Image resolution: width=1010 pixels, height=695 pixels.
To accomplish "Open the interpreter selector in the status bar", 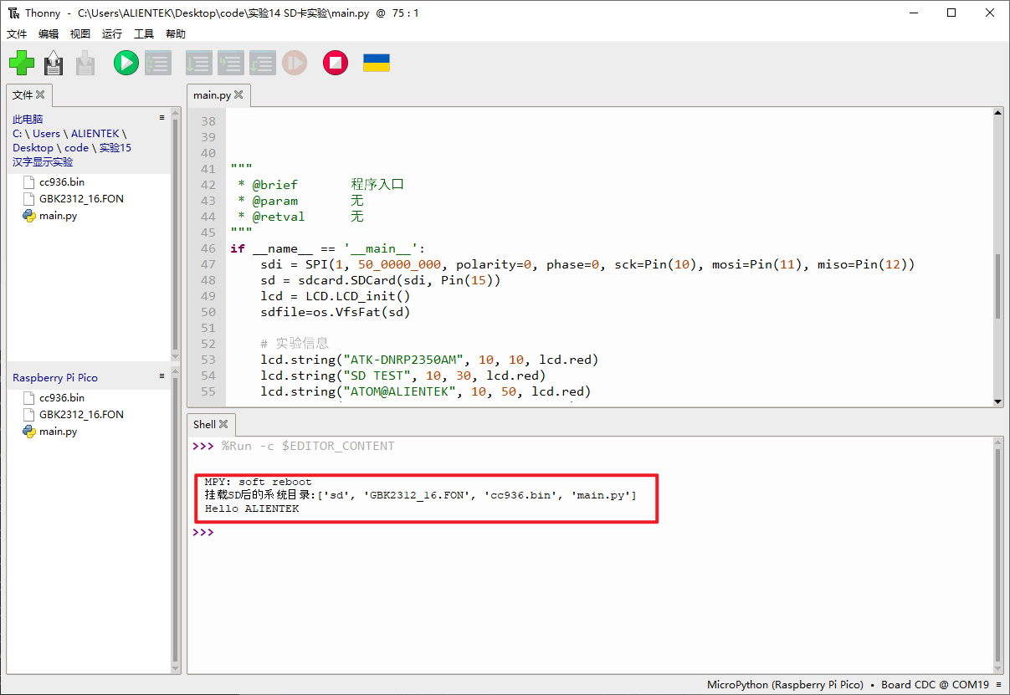I will pyautogui.click(x=848, y=684).
